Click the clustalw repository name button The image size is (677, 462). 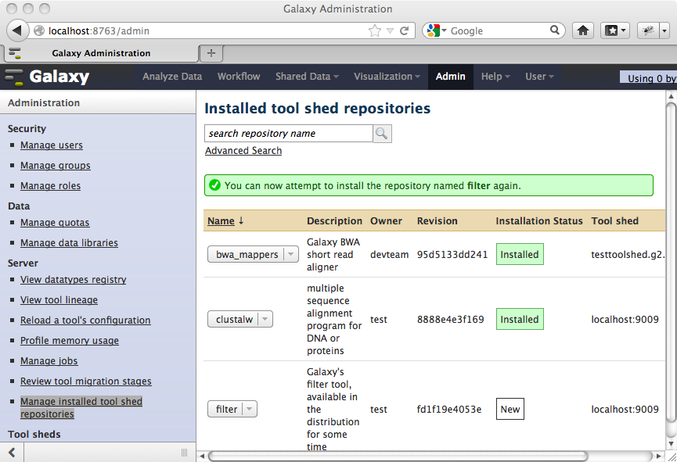point(234,319)
